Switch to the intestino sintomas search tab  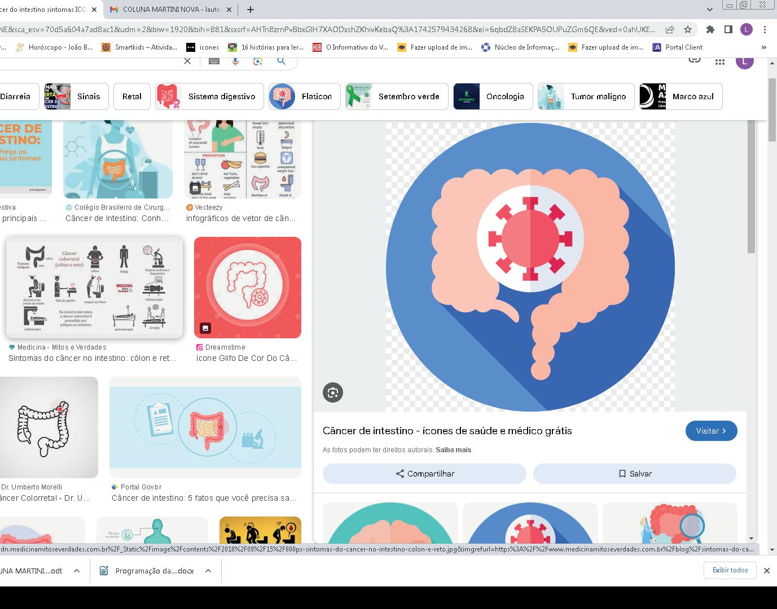[x=46, y=10]
